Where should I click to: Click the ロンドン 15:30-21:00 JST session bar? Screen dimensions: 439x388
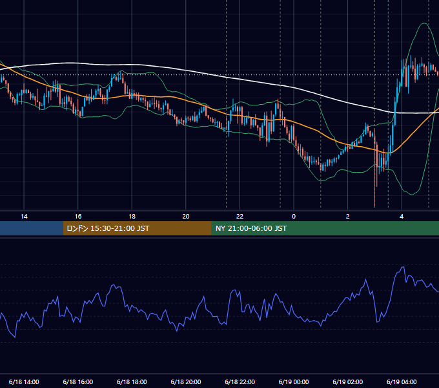[137, 228]
